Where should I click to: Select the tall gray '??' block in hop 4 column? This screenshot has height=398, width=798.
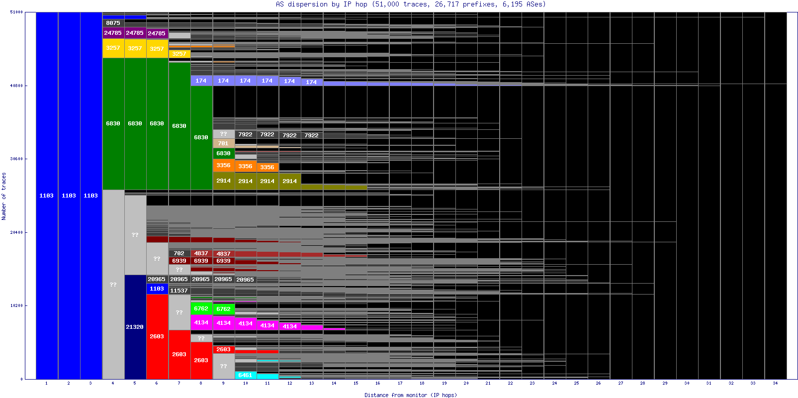pyautogui.click(x=113, y=285)
